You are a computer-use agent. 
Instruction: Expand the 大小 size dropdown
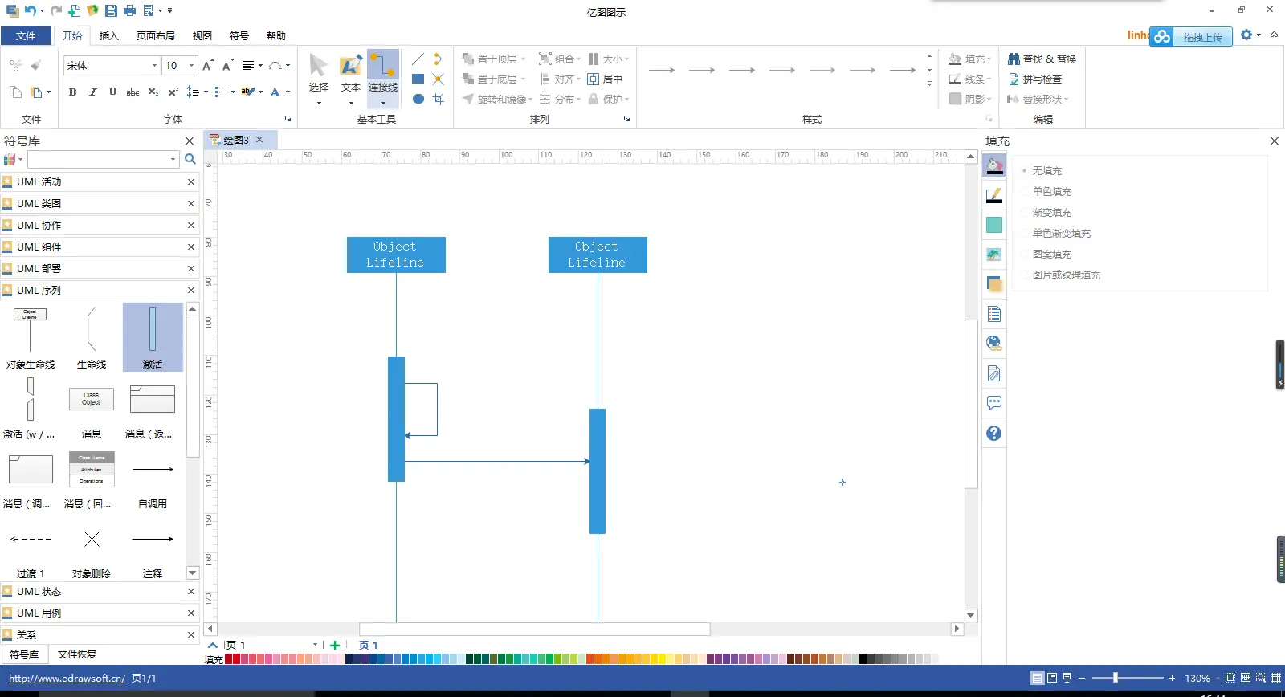626,59
